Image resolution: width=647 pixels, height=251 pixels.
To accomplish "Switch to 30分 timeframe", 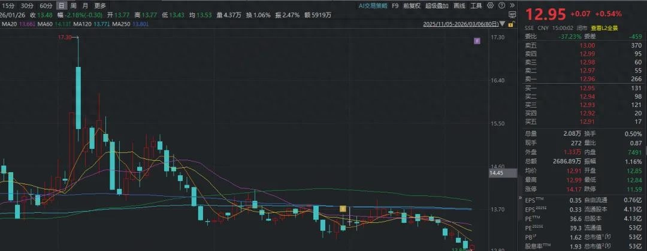I will [x=27, y=6].
